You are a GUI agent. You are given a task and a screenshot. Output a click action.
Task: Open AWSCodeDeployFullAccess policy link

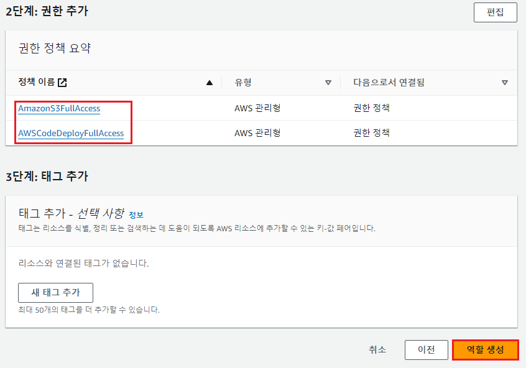[71, 133]
